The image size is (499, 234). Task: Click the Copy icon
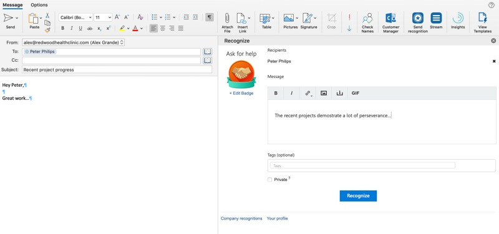point(47,22)
